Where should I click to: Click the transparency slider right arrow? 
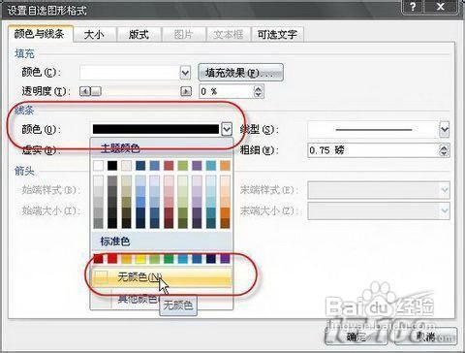click(186, 92)
